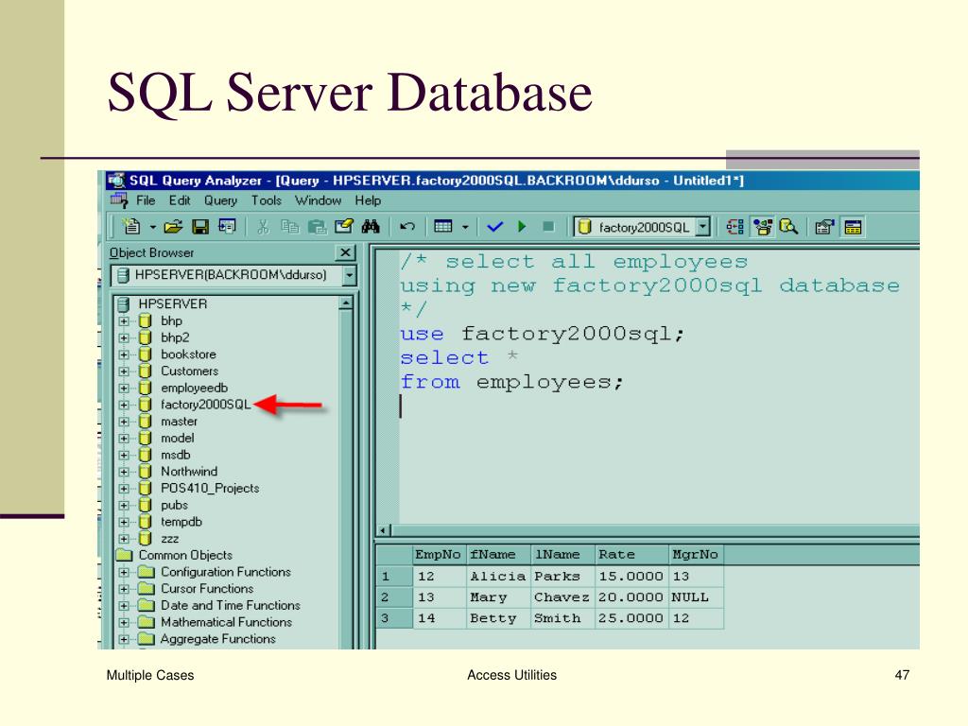Open the Edit menu

[x=180, y=200]
